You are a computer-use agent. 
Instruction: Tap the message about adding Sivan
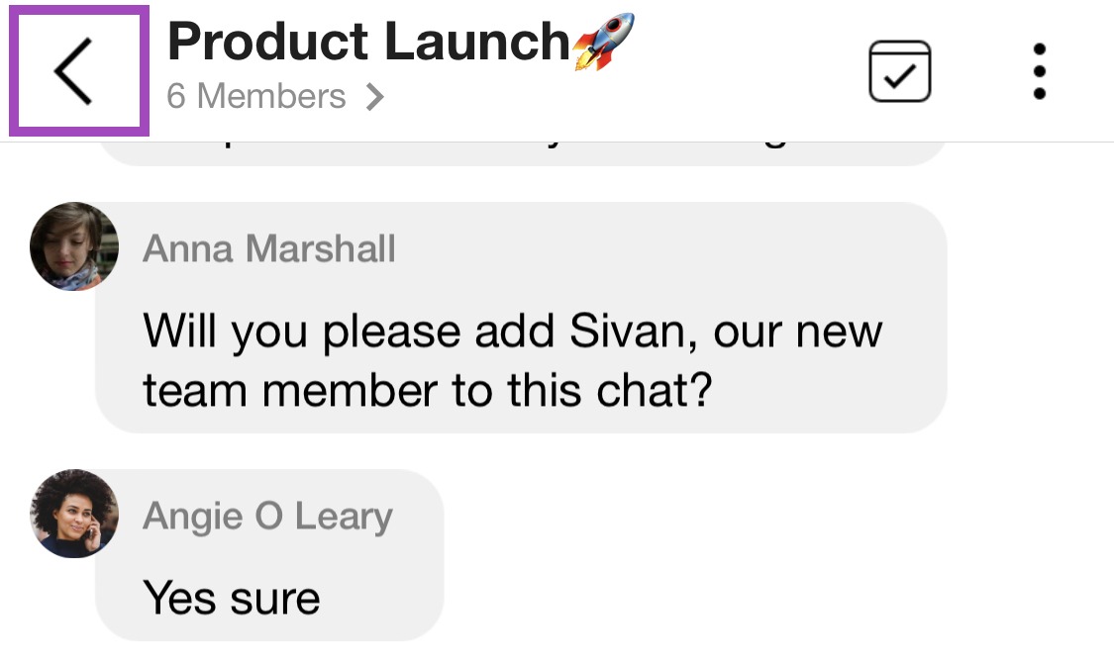[x=521, y=318]
